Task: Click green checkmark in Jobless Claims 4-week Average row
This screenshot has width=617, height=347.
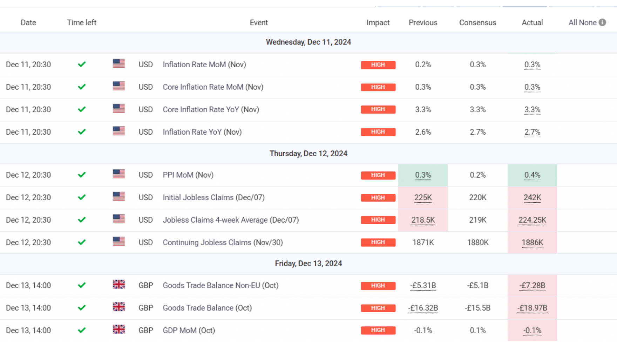Action: point(82,220)
